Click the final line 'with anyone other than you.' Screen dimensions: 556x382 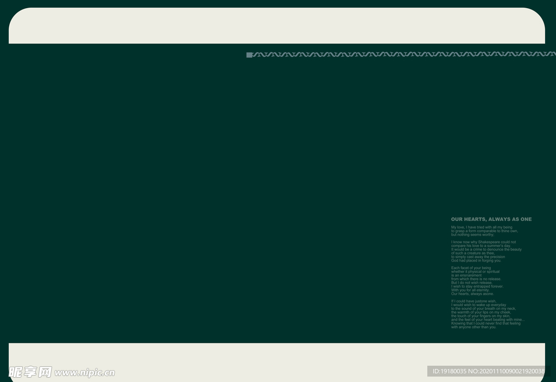coord(473,327)
